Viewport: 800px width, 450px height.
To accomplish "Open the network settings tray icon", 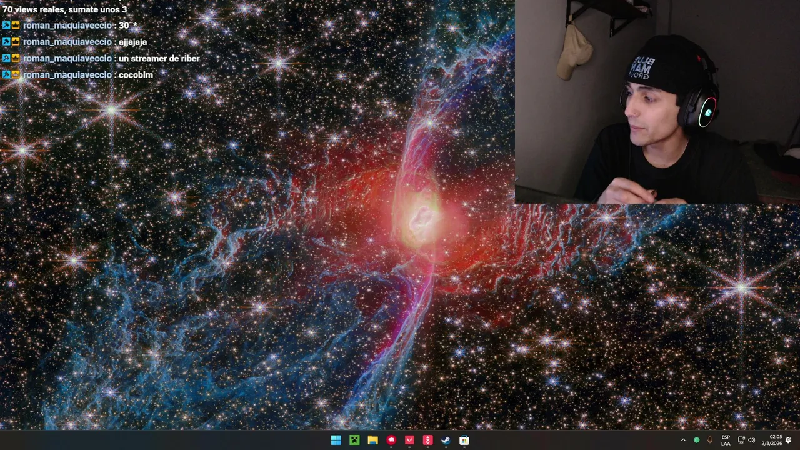I will pos(741,441).
